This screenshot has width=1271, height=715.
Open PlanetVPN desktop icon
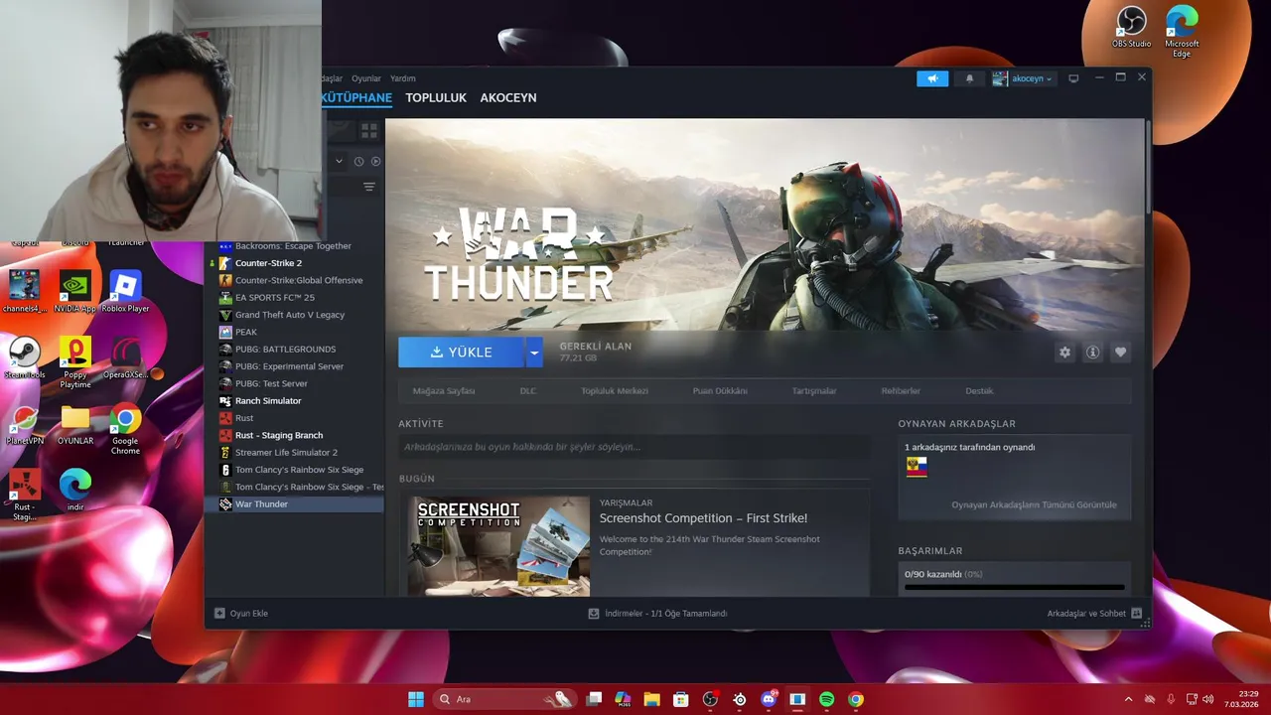point(24,425)
